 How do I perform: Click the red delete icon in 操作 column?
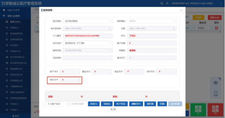pyautogui.click(x=216, y=28)
